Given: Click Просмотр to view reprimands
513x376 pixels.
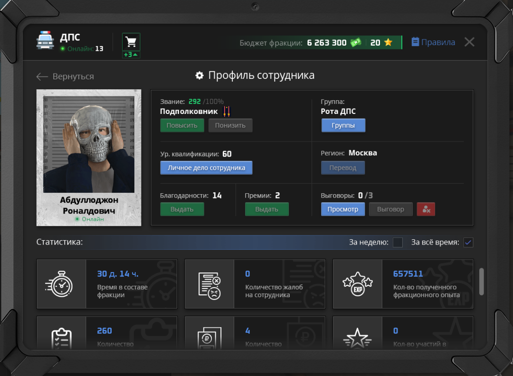Looking at the screenshot, I should coord(342,209).
